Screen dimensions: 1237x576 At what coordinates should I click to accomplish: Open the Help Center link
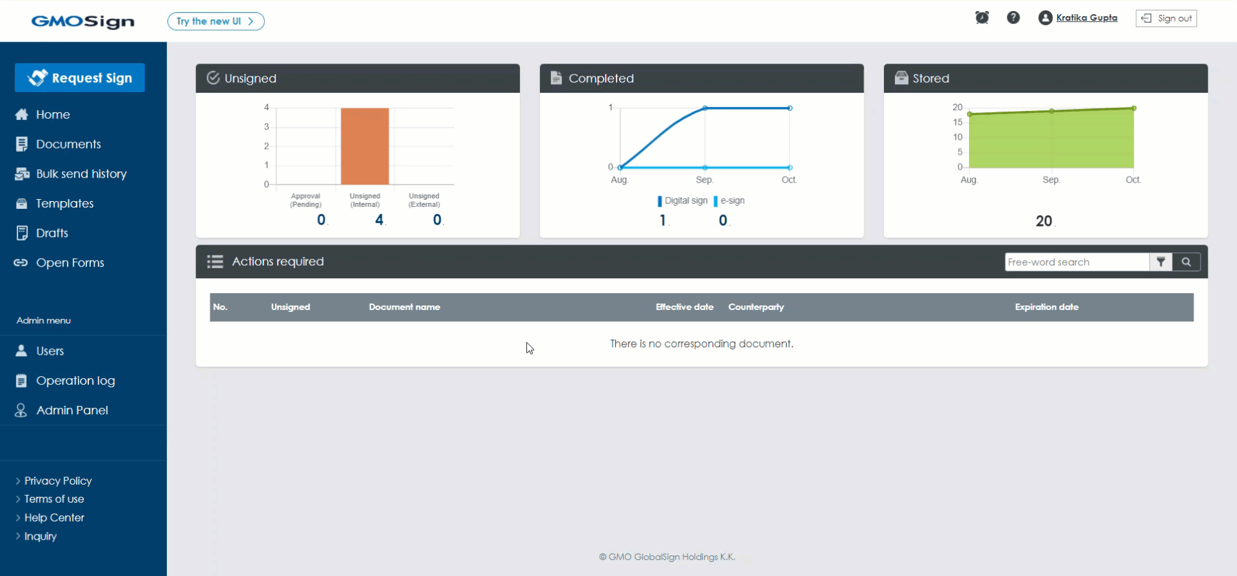(x=54, y=518)
